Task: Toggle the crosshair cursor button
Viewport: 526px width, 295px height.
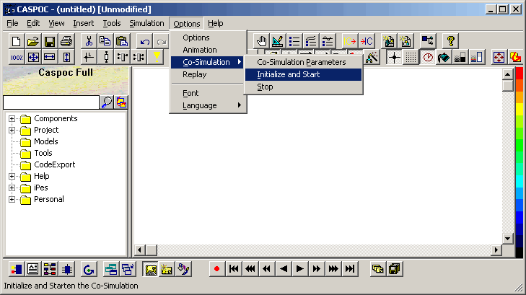Action: point(394,57)
